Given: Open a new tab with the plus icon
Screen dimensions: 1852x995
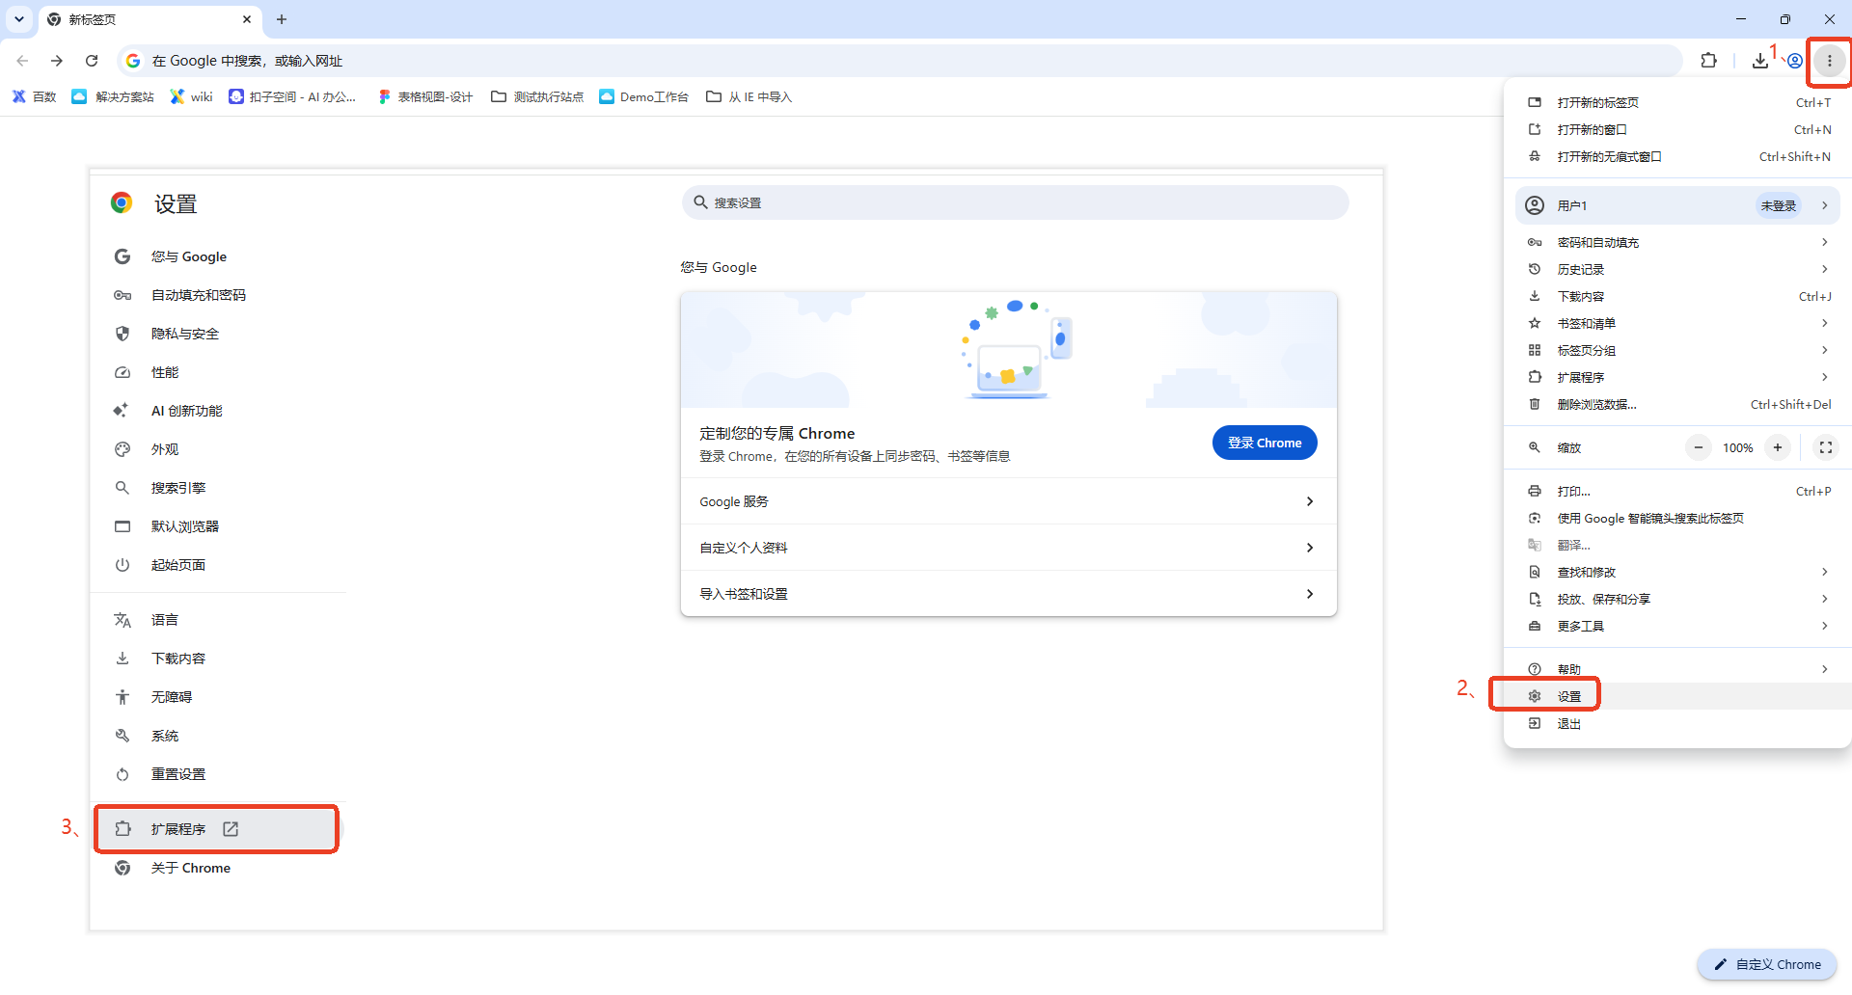Looking at the screenshot, I should (x=282, y=19).
